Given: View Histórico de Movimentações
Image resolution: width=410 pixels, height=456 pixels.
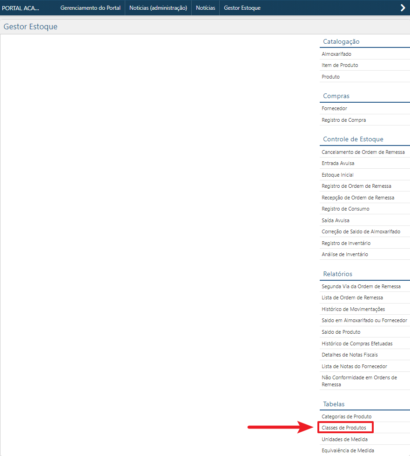Looking at the screenshot, I should click(353, 309).
